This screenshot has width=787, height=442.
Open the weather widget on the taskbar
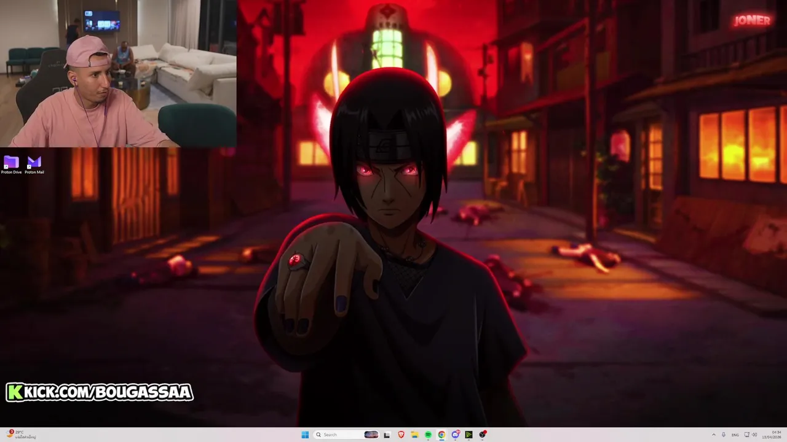coord(21,435)
